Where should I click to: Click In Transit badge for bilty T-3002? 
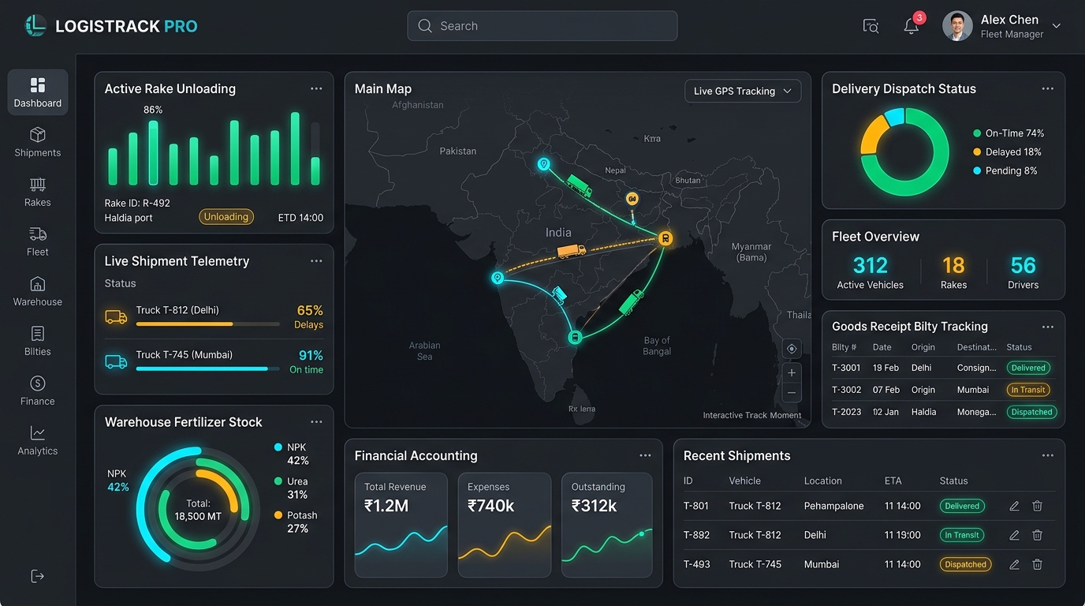1029,390
